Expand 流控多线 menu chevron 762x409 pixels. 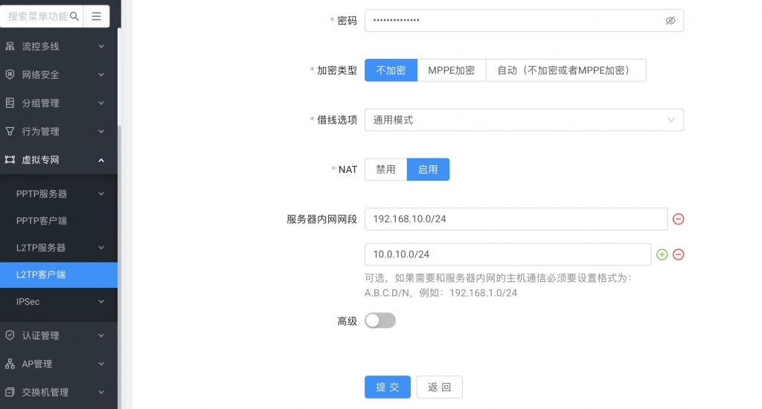[101, 47]
